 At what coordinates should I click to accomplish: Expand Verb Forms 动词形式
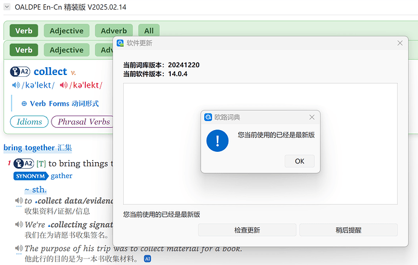pos(60,103)
